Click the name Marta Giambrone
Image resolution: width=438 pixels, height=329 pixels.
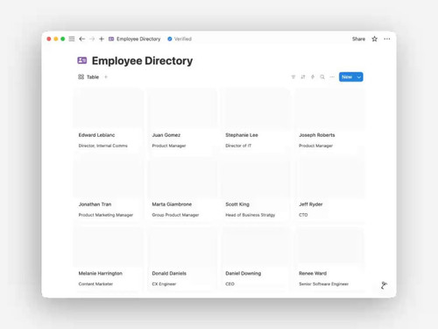pos(172,204)
